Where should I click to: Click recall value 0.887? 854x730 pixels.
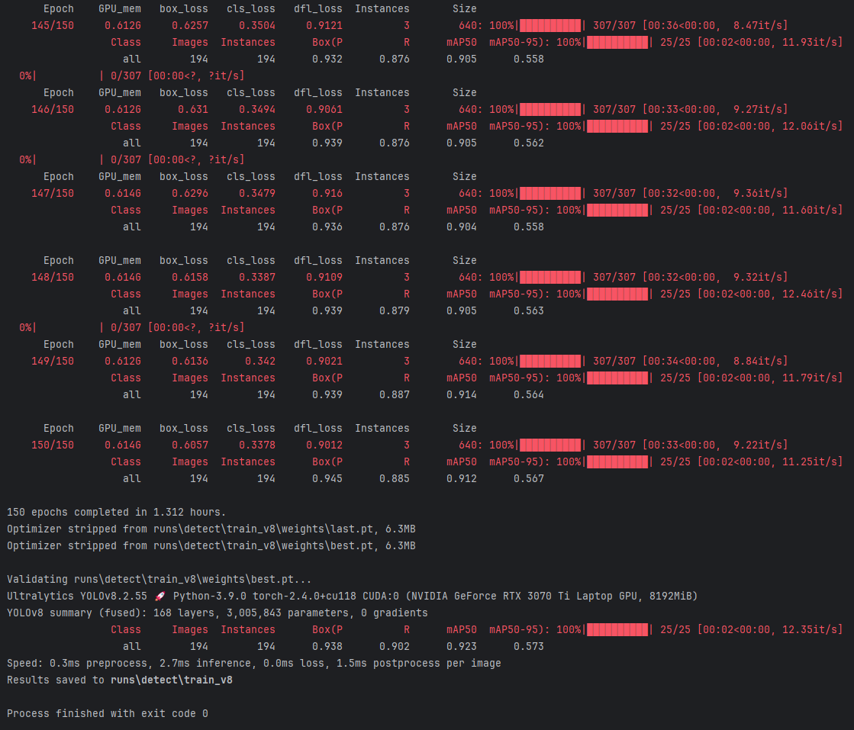(395, 394)
